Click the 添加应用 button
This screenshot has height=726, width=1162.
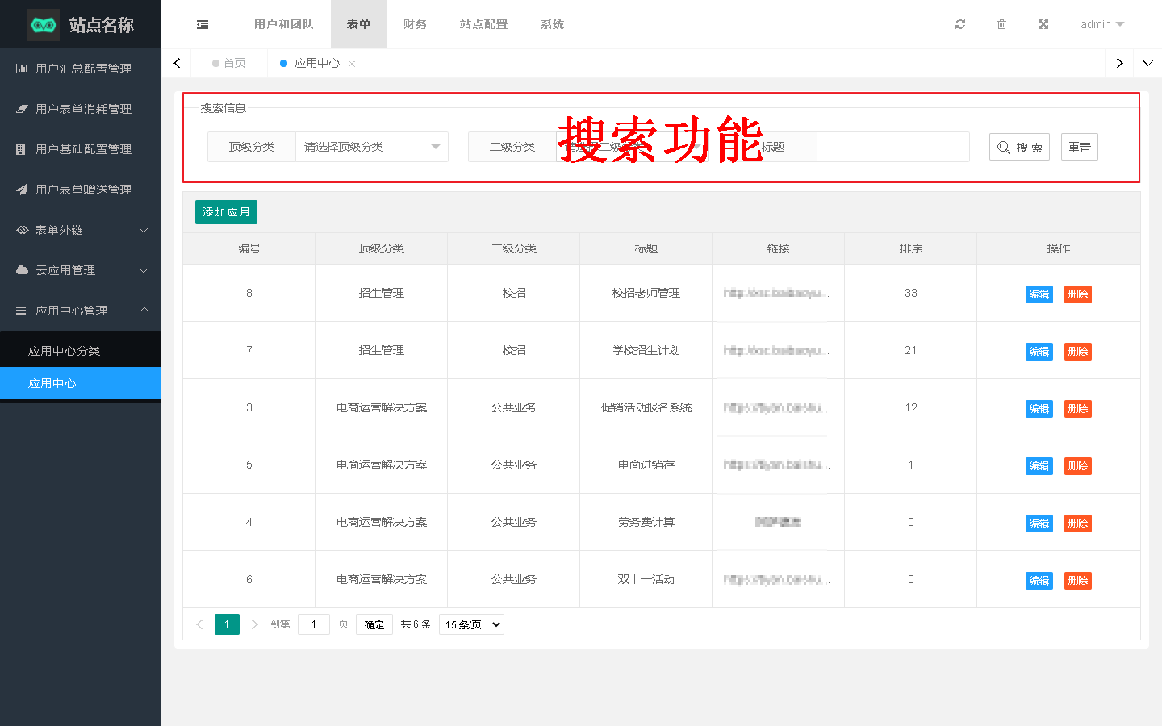pos(226,212)
